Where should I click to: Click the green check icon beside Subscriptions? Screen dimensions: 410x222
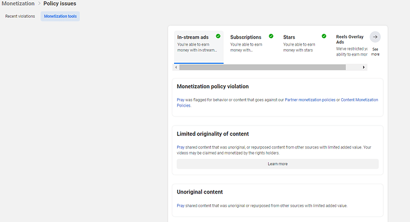[271, 36]
